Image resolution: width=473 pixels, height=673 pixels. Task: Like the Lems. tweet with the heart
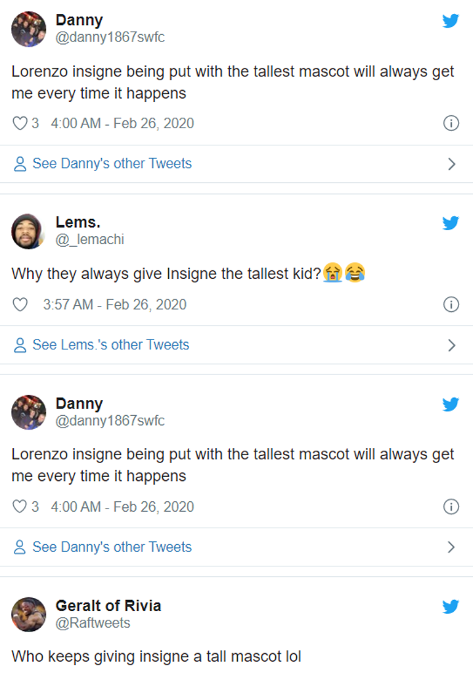20,305
